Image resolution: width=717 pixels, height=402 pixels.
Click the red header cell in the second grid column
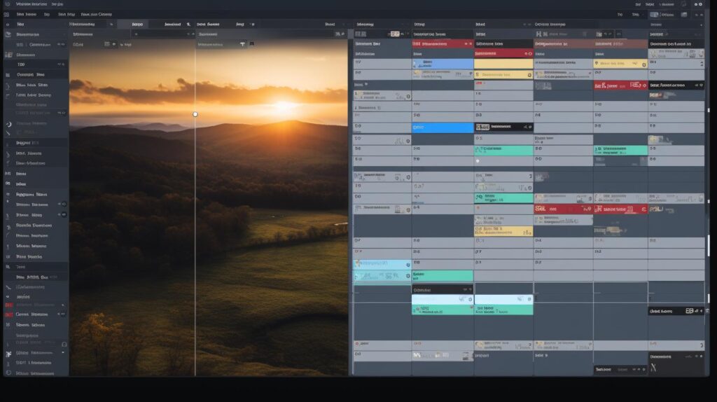pyautogui.click(x=443, y=44)
